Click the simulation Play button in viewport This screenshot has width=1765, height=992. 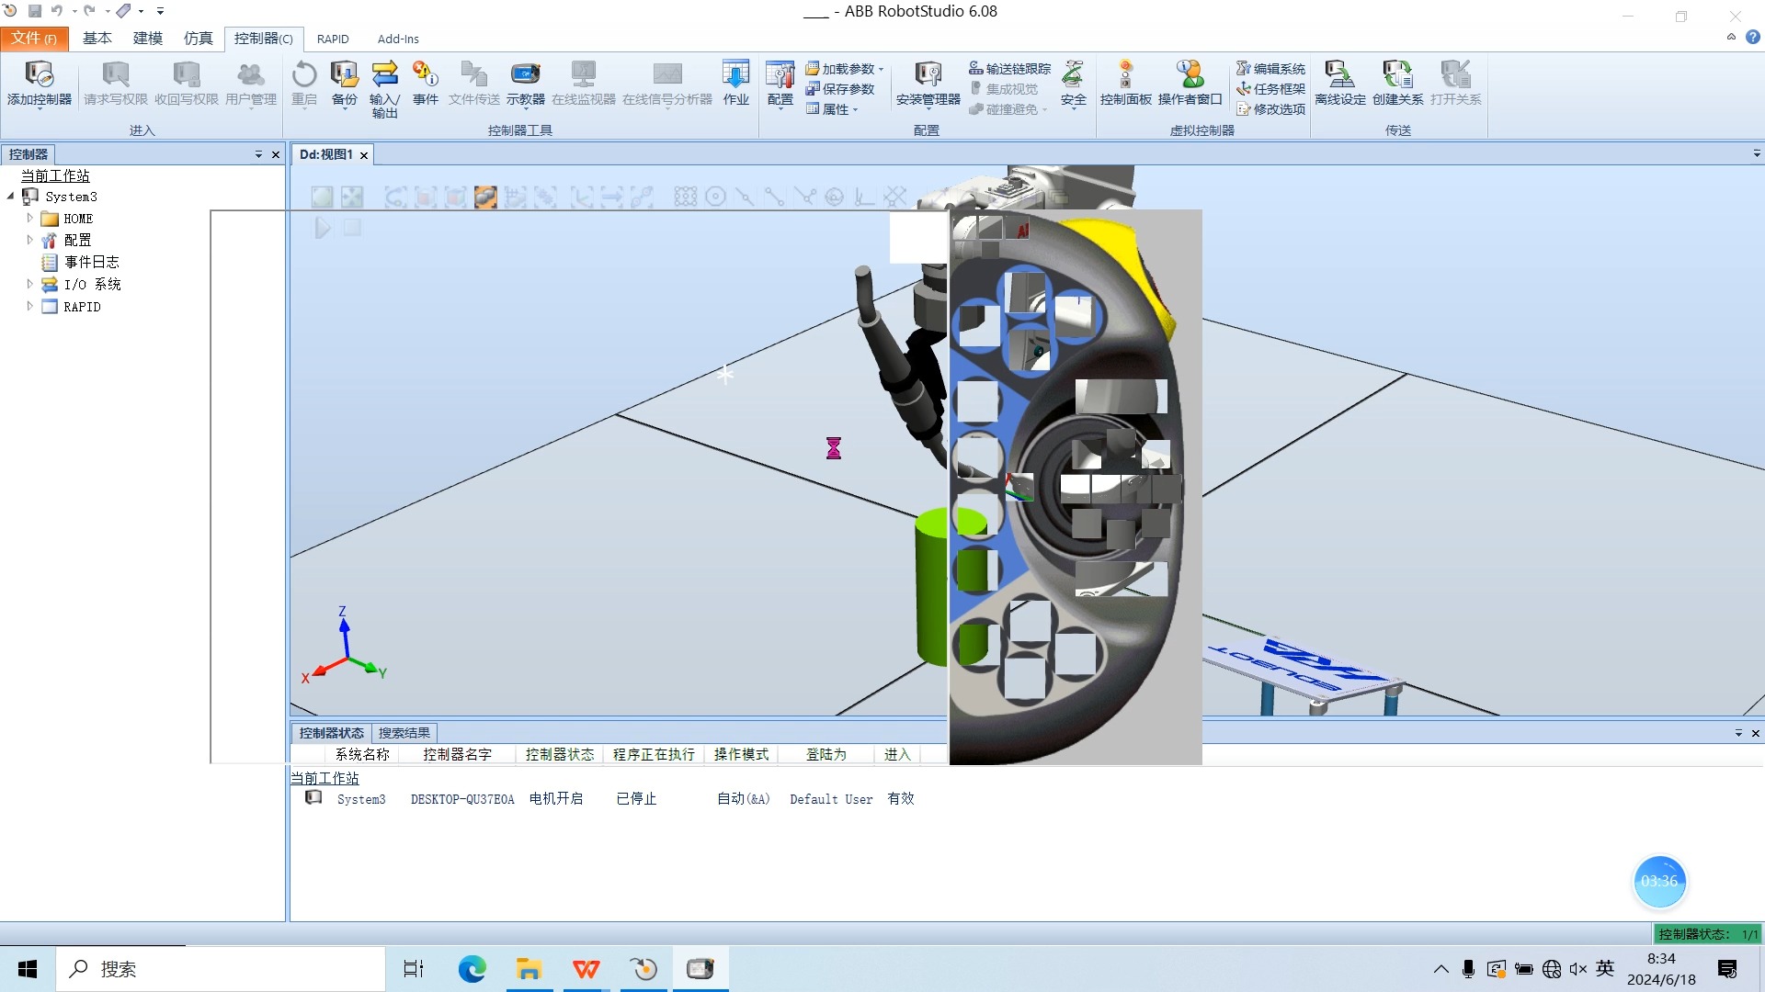coord(322,228)
